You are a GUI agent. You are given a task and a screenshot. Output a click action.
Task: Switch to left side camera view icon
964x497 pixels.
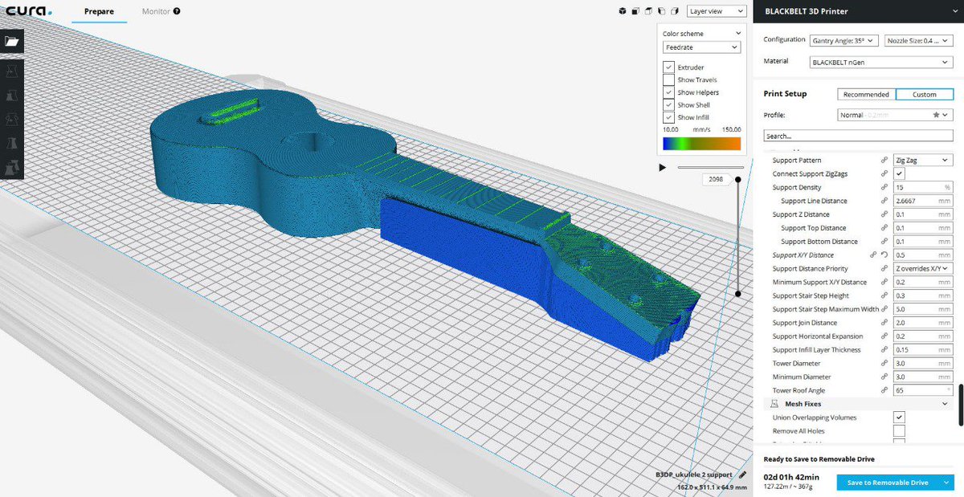click(661, 11)
